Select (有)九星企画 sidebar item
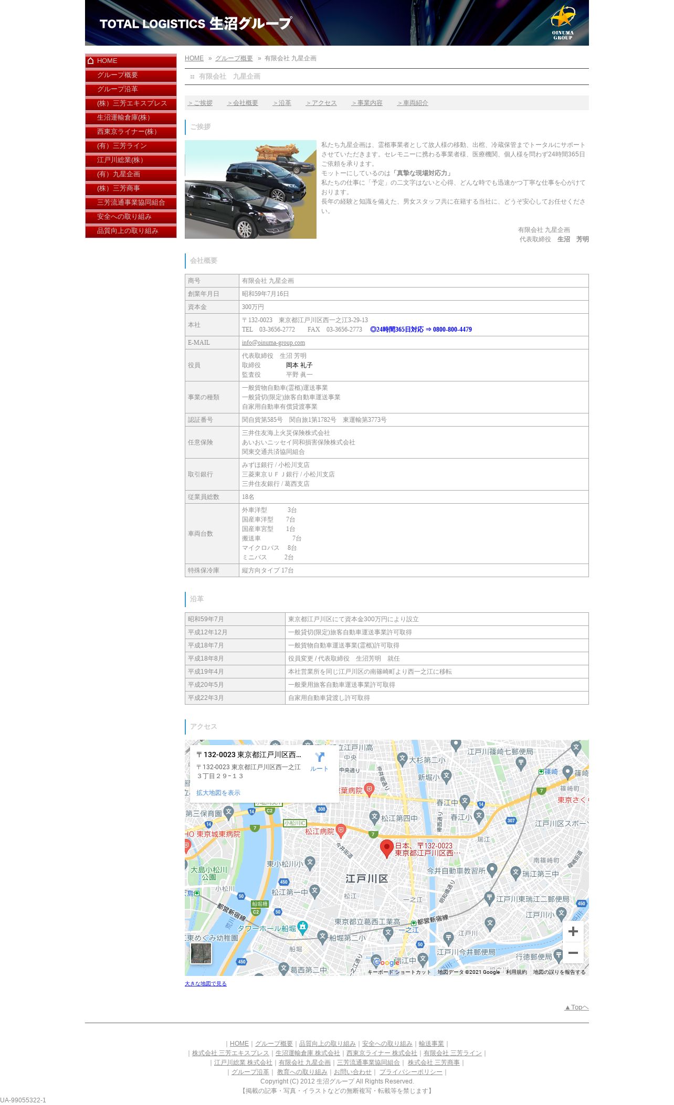Screen dimensions: 674x1105 point(131,174)
